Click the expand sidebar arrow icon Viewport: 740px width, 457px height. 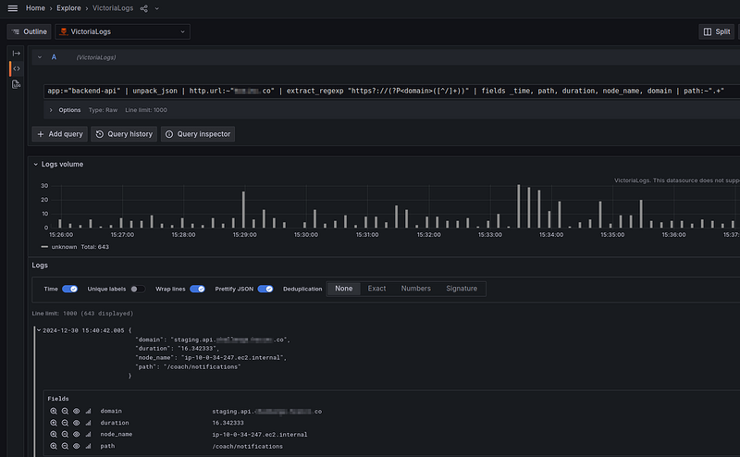coord(16,54)
